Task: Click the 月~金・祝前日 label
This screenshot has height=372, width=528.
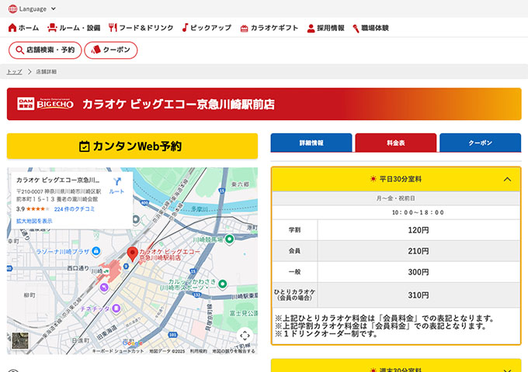Action: (x=396, y=198)
